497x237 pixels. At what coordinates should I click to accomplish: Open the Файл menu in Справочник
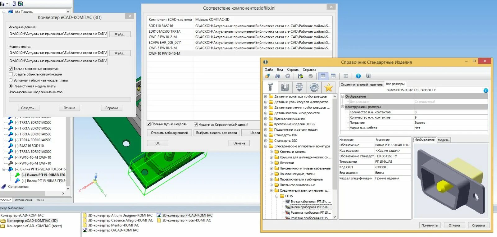269,70
